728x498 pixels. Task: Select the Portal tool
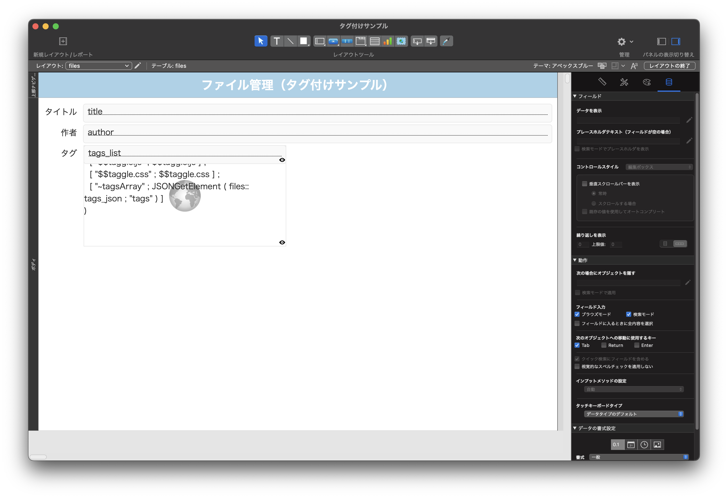[x=374, y=41]
